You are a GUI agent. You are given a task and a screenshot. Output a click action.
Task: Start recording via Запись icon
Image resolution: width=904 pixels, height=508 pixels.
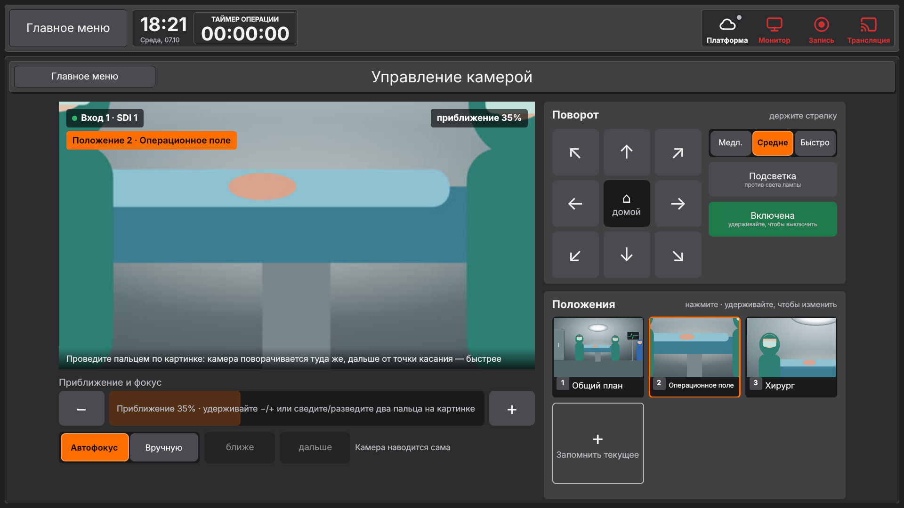821,29
